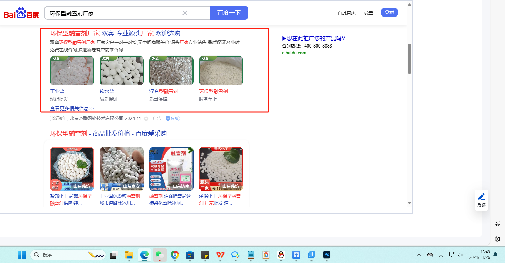
Task: Launch Photoshop from the taskbar
Action: (327, 255)
